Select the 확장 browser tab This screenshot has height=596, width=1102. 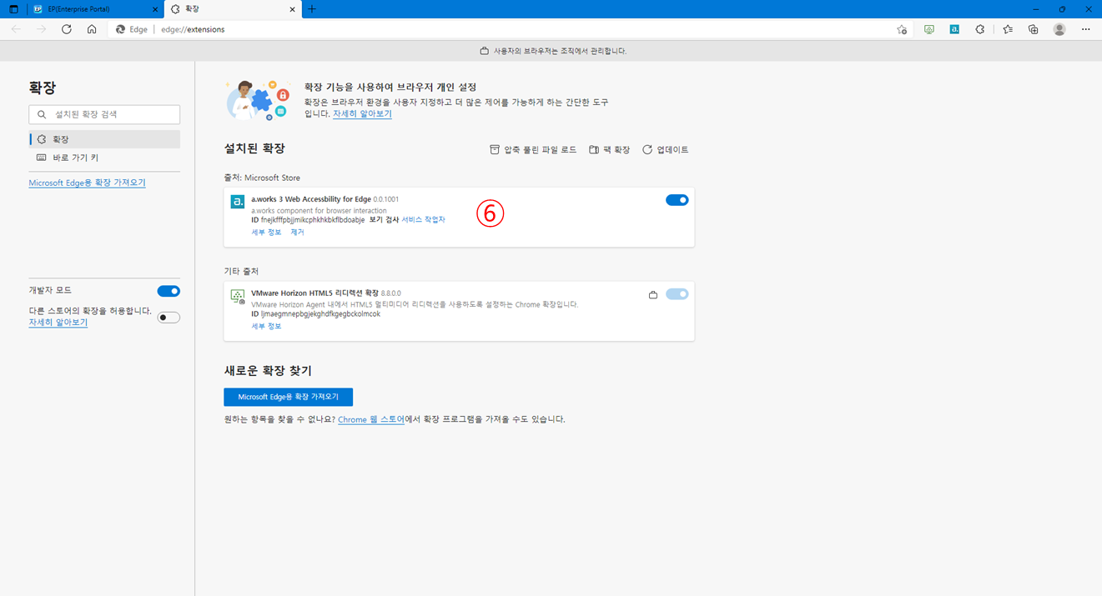point(233,9)
